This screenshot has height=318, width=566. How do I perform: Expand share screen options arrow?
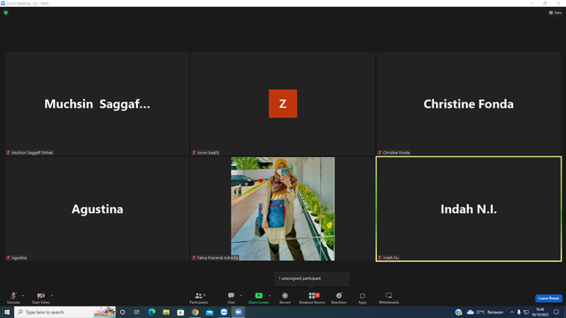pos(270,296)
